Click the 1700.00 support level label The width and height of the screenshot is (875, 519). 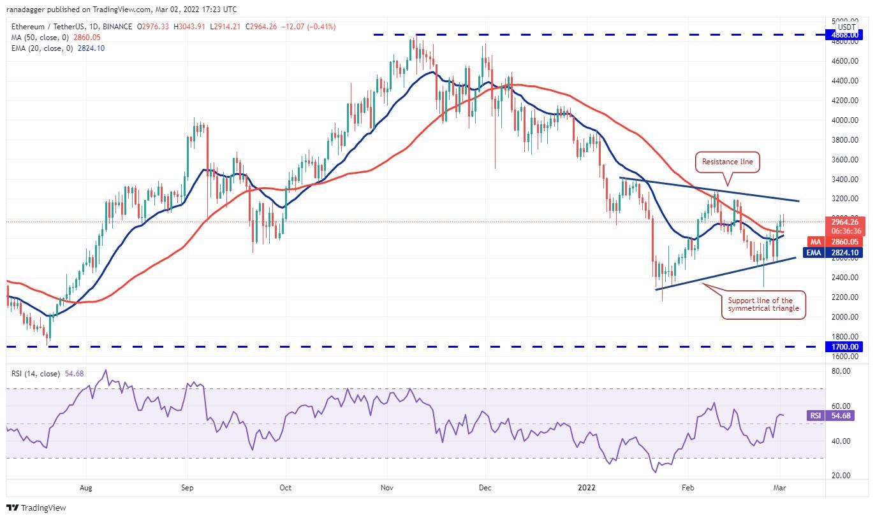point(844,347)
